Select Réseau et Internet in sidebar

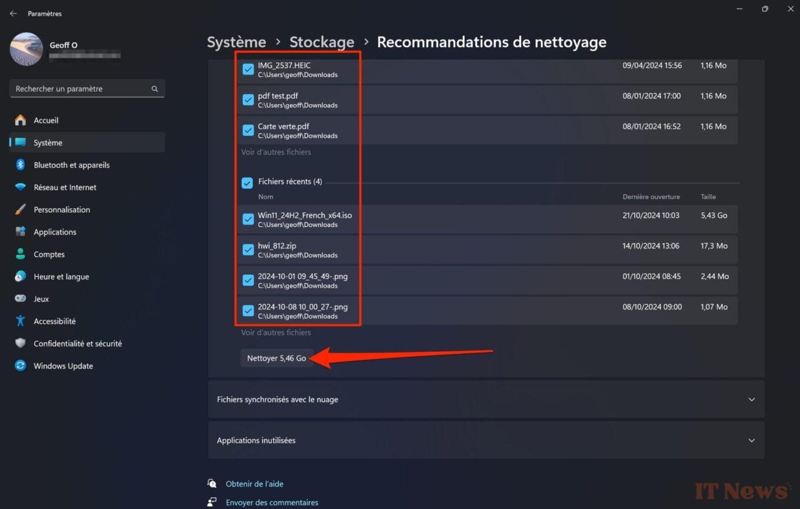(x=66, y=187)
